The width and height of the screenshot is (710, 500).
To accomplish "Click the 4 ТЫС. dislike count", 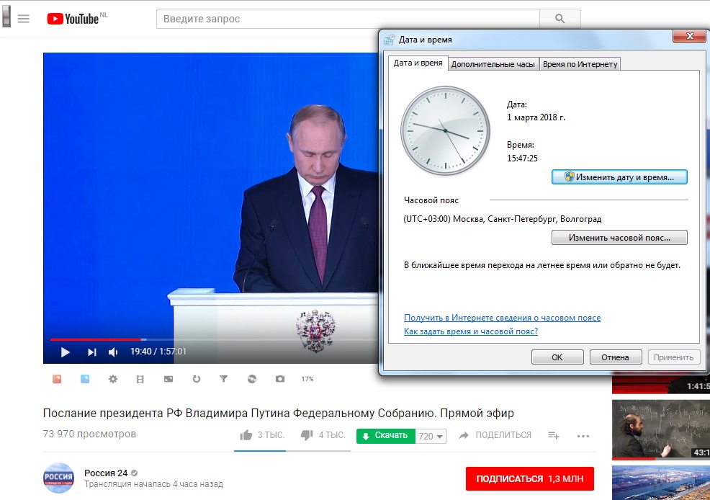I will tap(332, 435).
